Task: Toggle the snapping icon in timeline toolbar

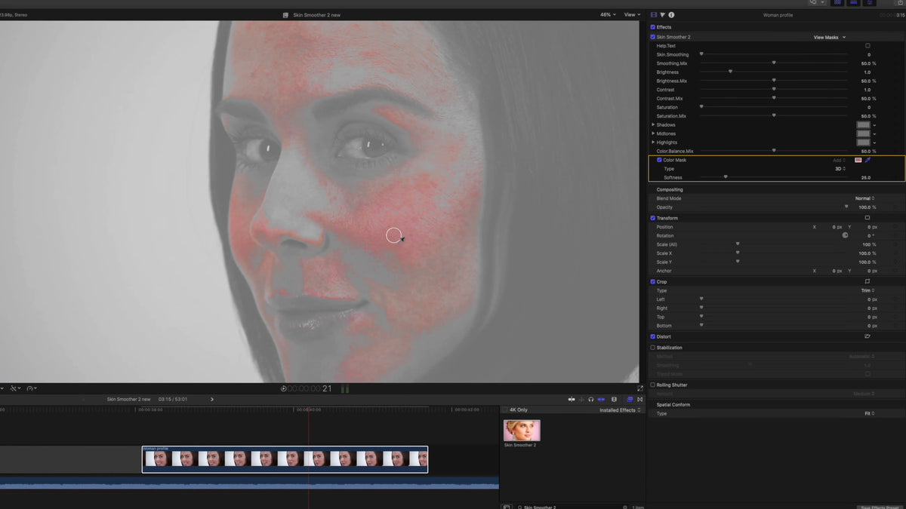Action: [x=601, y=400]
